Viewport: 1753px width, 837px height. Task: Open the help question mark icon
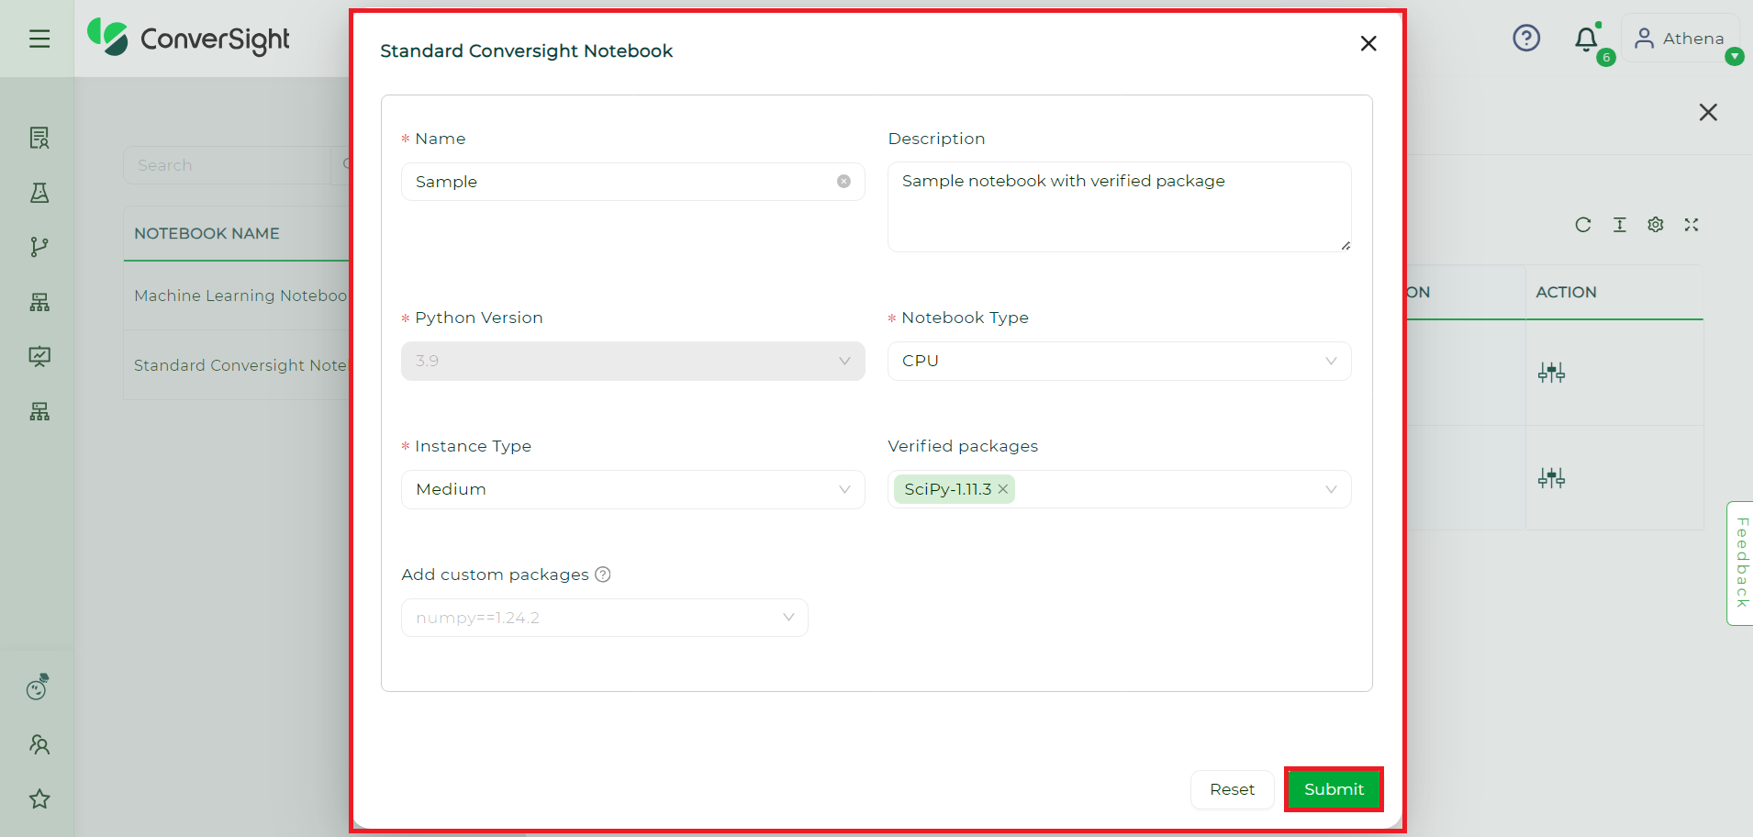[1526, 38]
